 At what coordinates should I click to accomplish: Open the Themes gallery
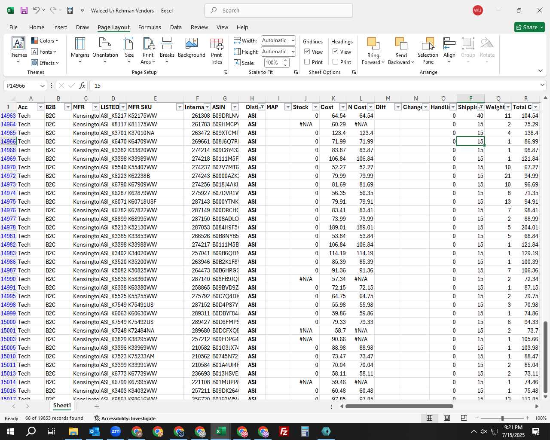click(x=18, y=51)
